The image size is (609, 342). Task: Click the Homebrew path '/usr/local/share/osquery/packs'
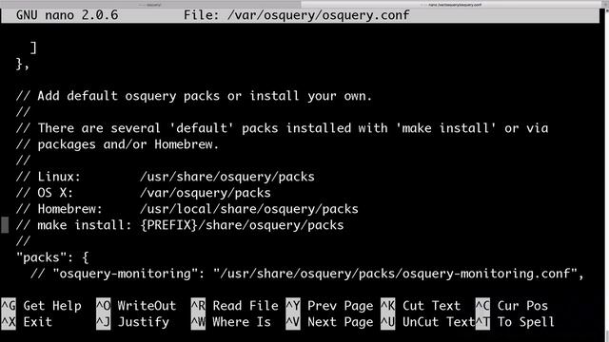(x=249, y=209)
